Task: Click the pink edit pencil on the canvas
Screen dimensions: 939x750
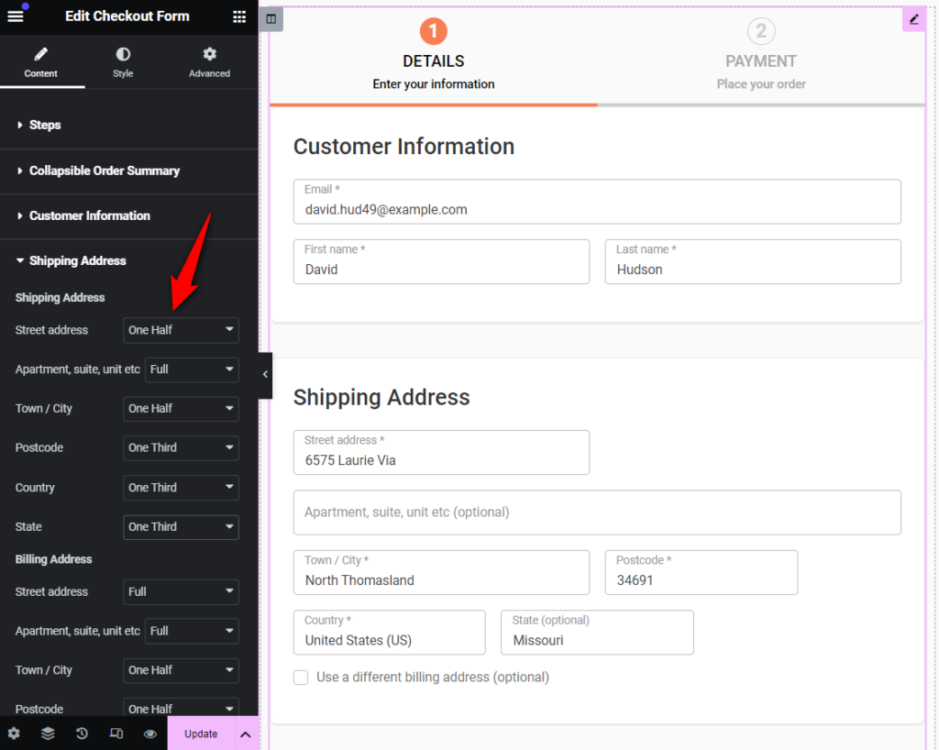Action: (x=914, y=18)
